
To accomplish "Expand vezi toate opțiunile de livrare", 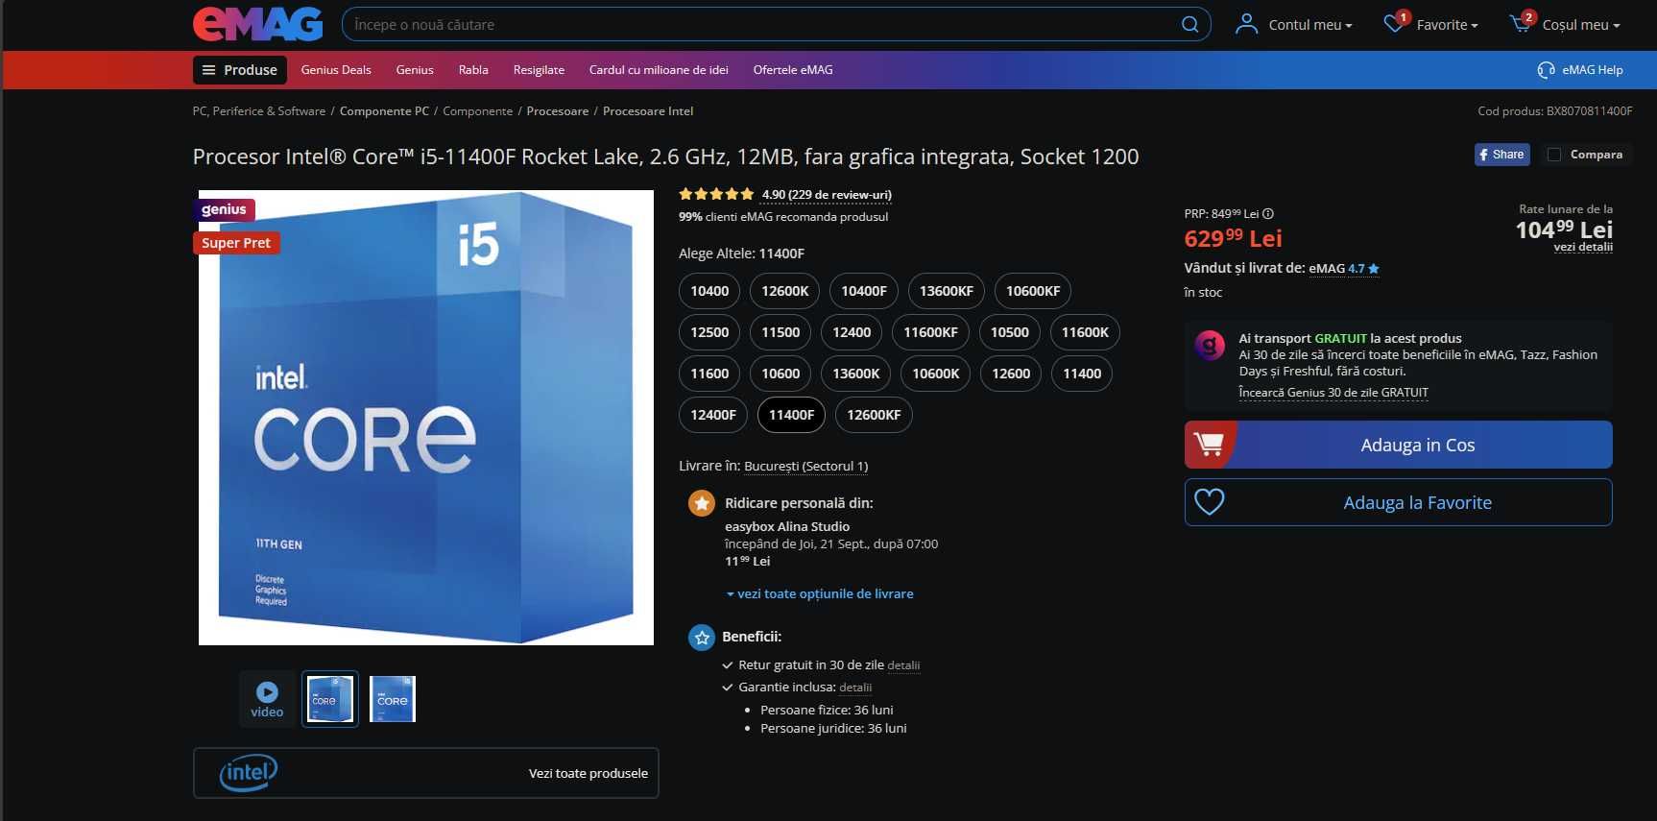I will (x=820, y=593).
